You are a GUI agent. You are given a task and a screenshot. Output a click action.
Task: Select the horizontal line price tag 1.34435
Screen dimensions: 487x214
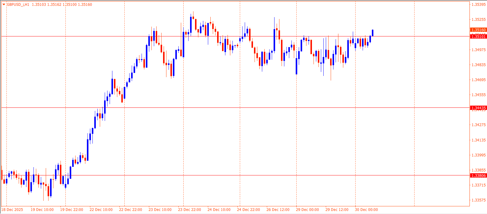[x=478, y=108]
